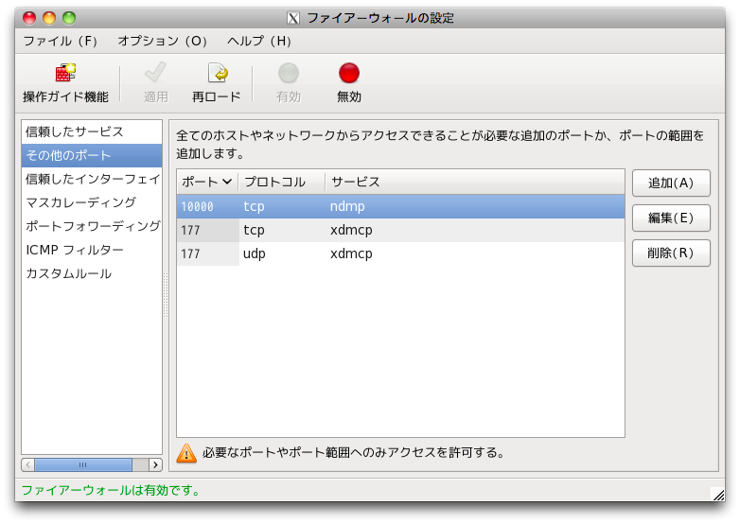The image size is (740, 524).
Task: Click the 有効 enable icon
Action: point(289,74)
